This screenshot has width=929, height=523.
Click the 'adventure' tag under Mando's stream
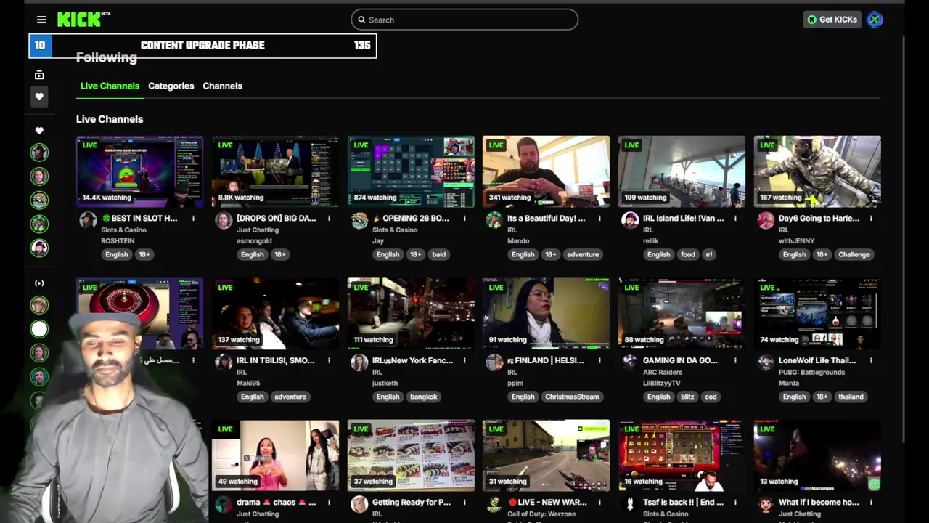pos(583,254)
